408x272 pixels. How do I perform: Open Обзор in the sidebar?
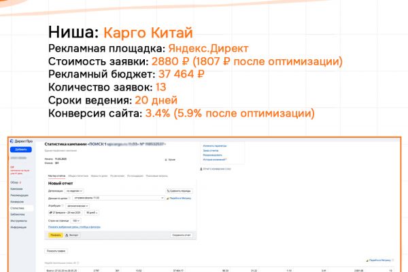pyautogui.click(x=14, y=182)
